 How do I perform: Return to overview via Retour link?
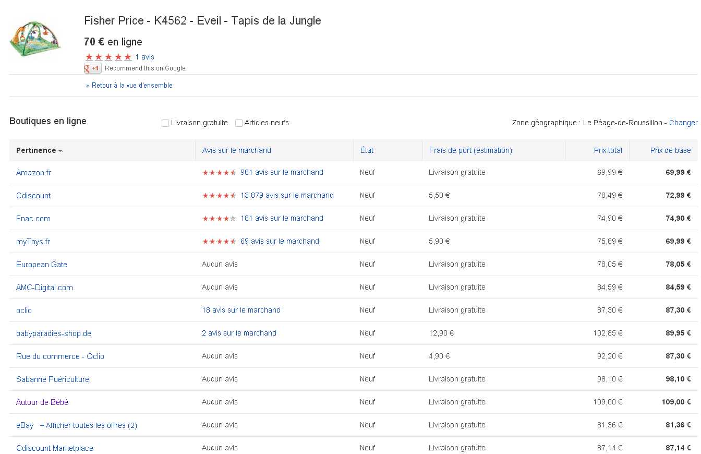(x=129, y=86)
